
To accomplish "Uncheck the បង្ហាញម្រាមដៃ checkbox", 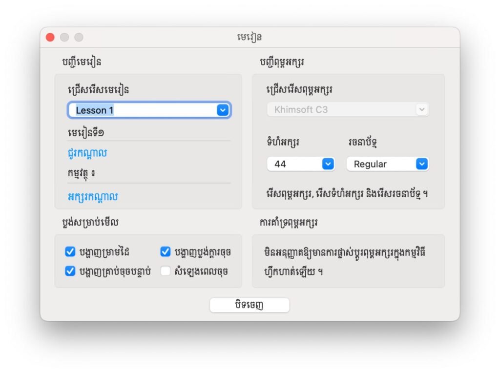I will 70,252.
